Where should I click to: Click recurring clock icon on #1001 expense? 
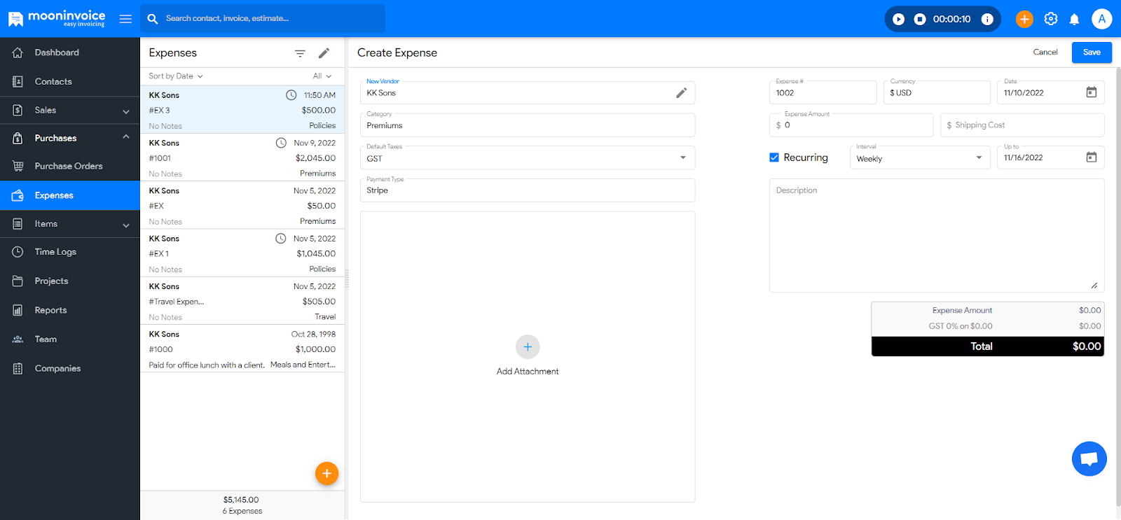281,143
